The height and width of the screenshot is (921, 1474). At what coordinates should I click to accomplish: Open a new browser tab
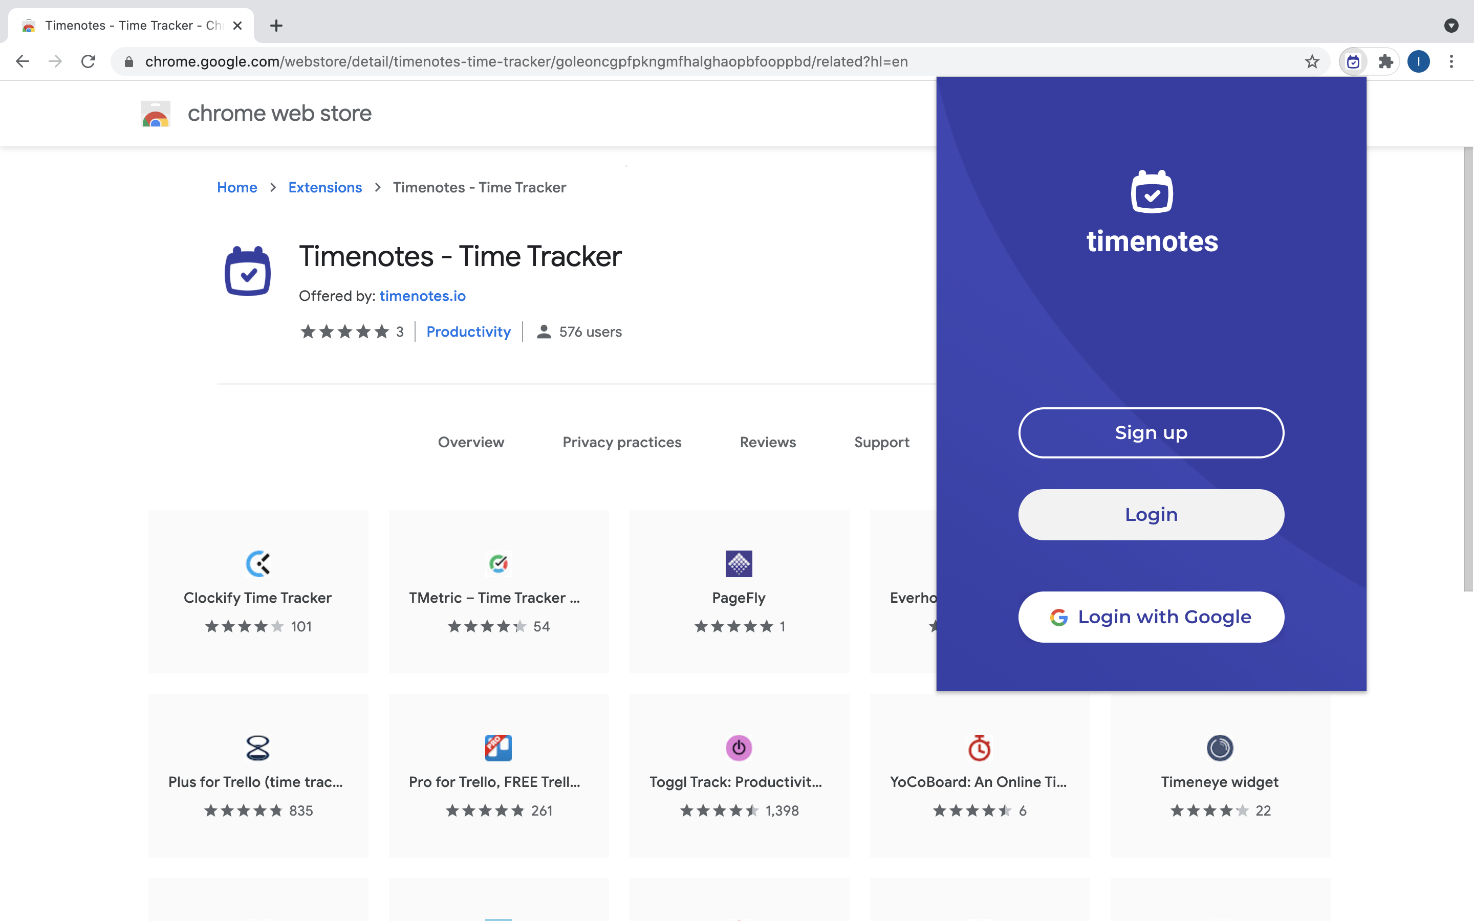click(276, 26)
